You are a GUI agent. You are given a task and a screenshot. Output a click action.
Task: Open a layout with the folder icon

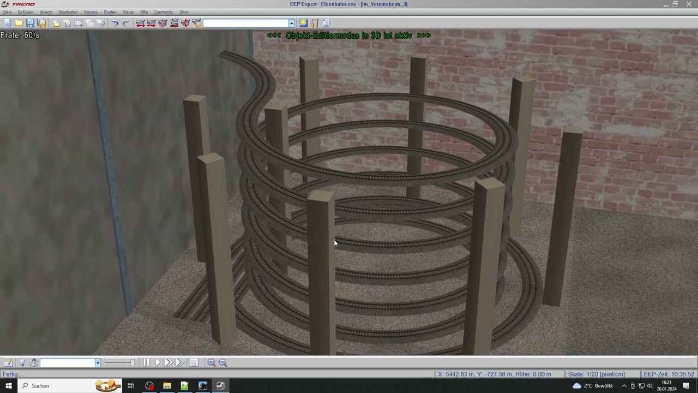(19, 23)
